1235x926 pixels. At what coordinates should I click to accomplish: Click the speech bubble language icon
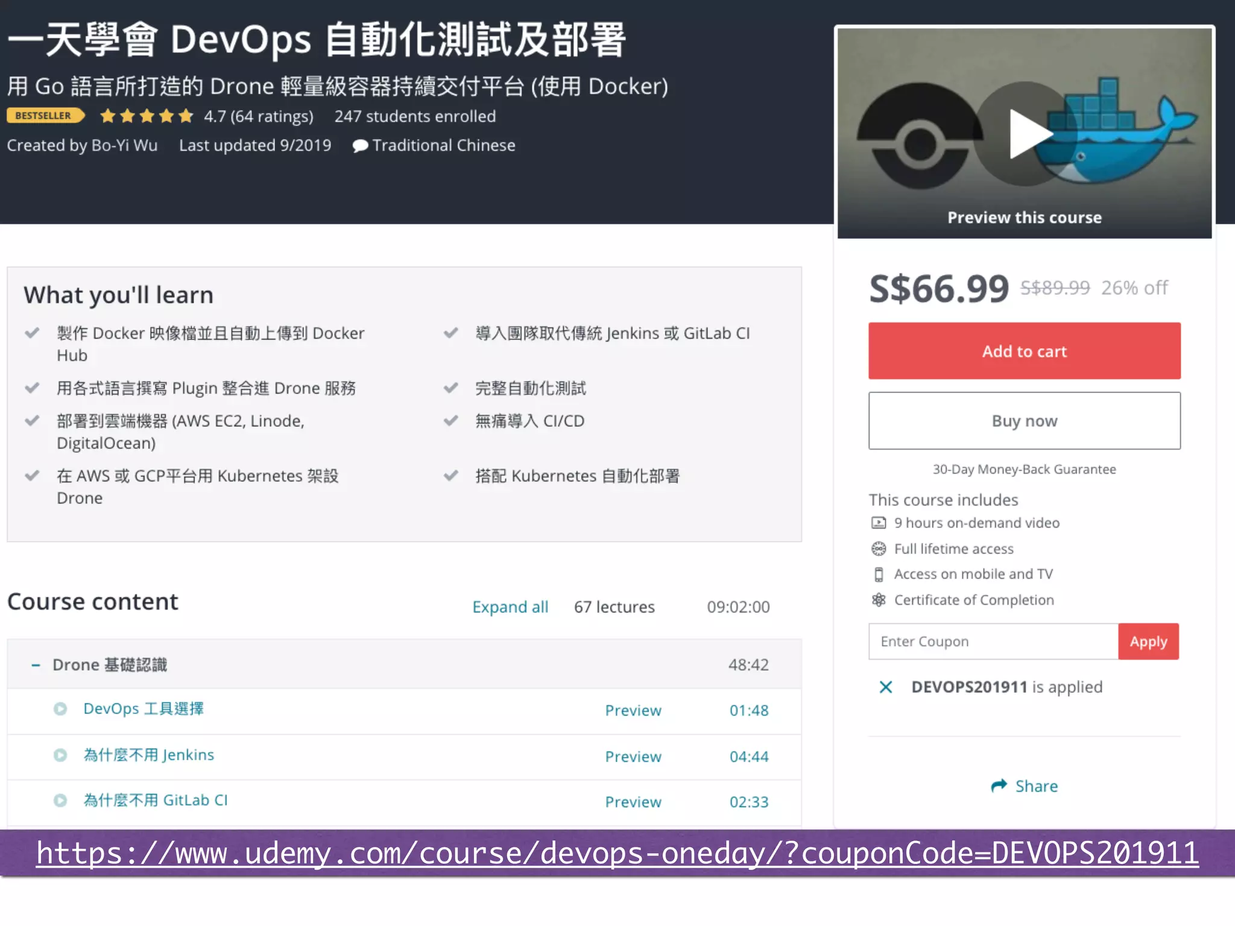pos(360,146)
